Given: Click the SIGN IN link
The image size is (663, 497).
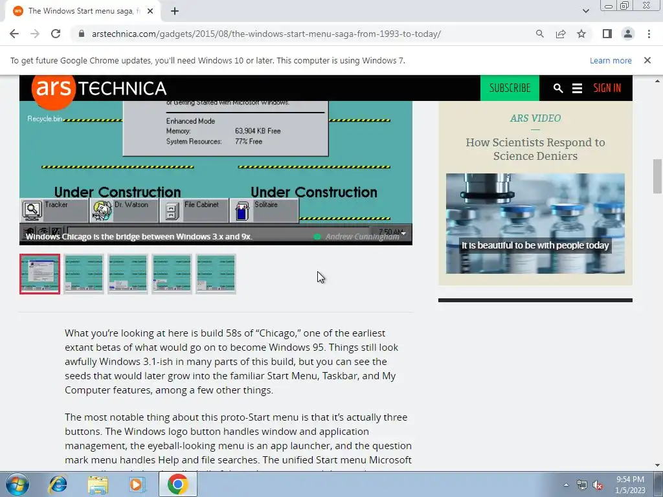Looking at the screenshot, I should pyautogui.click(x=607, y=88).
